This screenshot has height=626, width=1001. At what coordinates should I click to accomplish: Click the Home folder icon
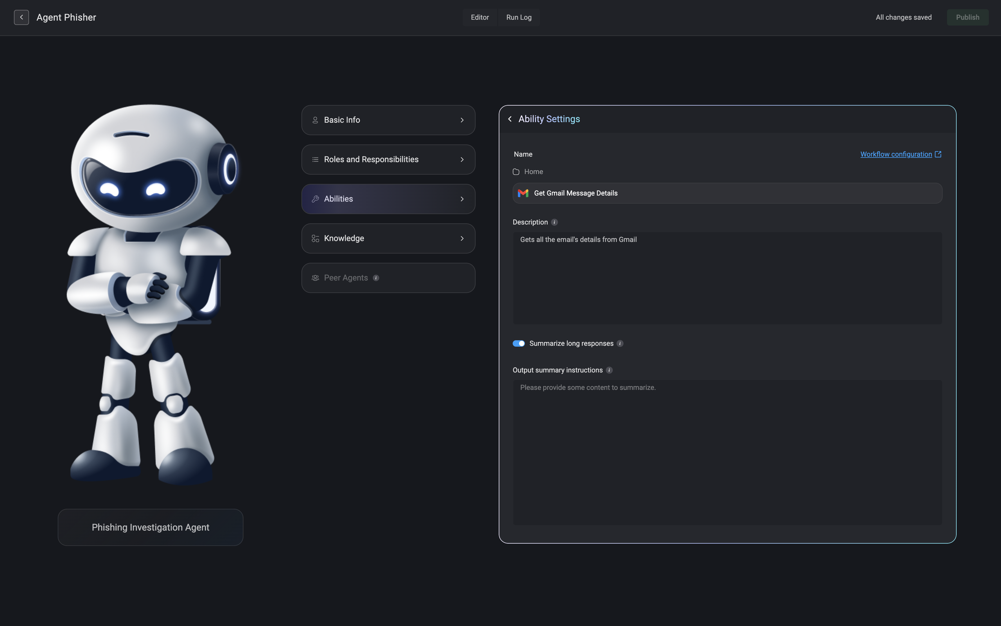pos(516,172)
